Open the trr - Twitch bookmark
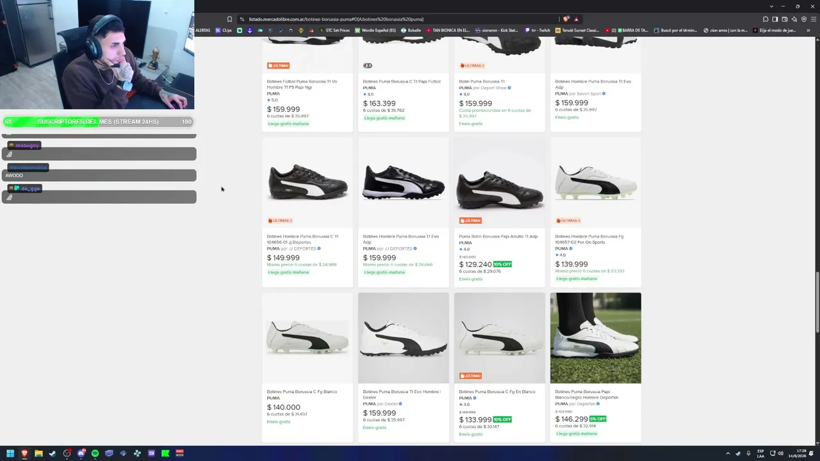 537,30
